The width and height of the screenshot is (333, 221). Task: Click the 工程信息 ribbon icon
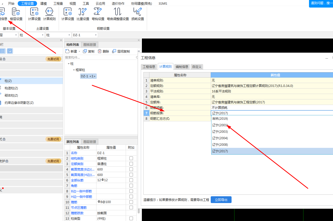[3, 14]
